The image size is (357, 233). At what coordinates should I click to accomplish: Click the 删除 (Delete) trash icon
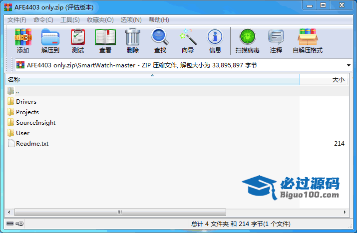(133, 37)
